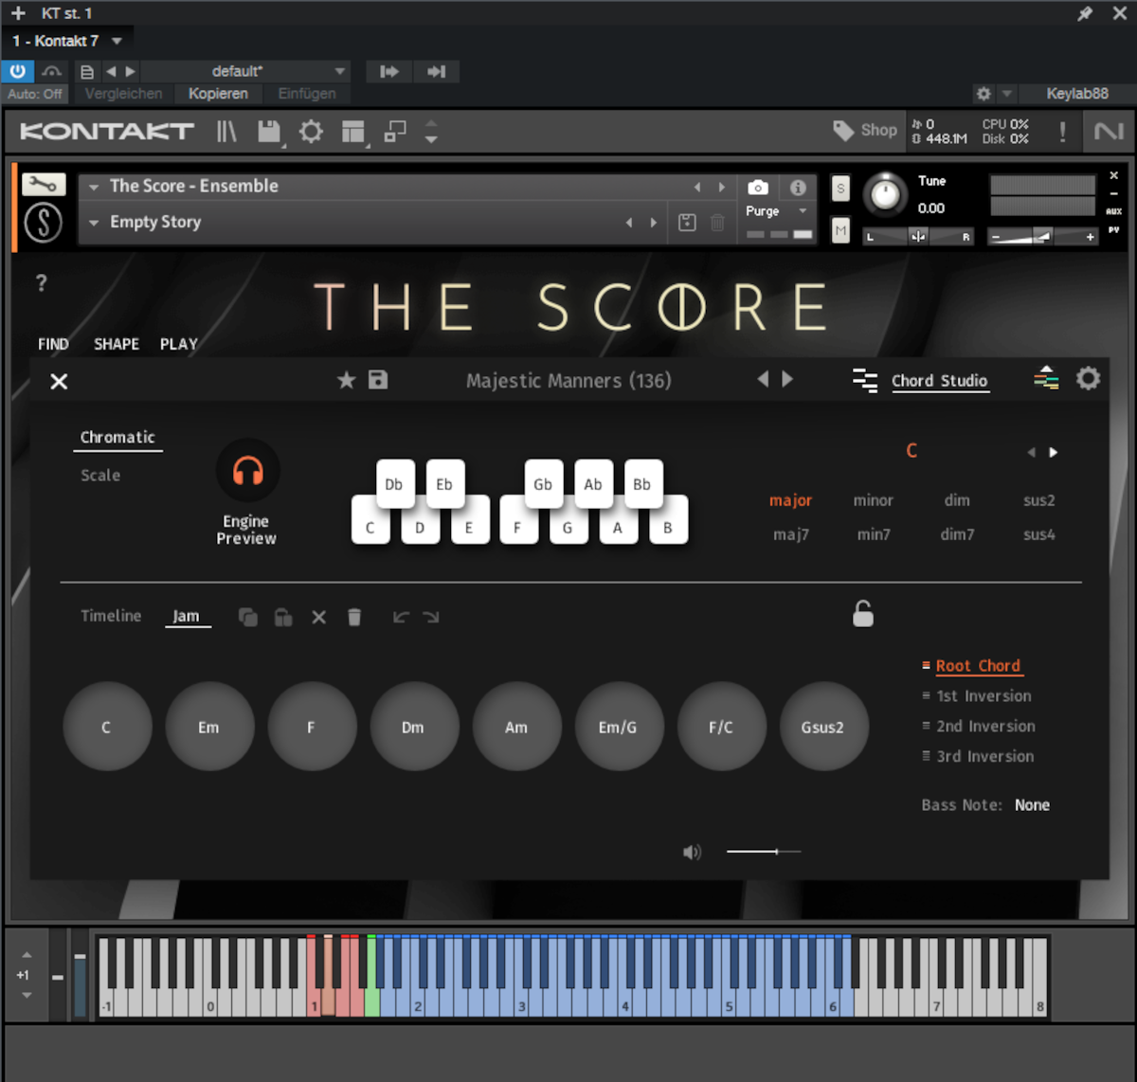The image size is (1137, 1082).
Task: Switch to the PLAY tab
Action: click(x=179, y=344)
